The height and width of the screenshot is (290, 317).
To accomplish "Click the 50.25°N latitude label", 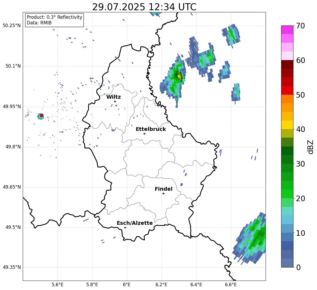I will tap(12, 26).
